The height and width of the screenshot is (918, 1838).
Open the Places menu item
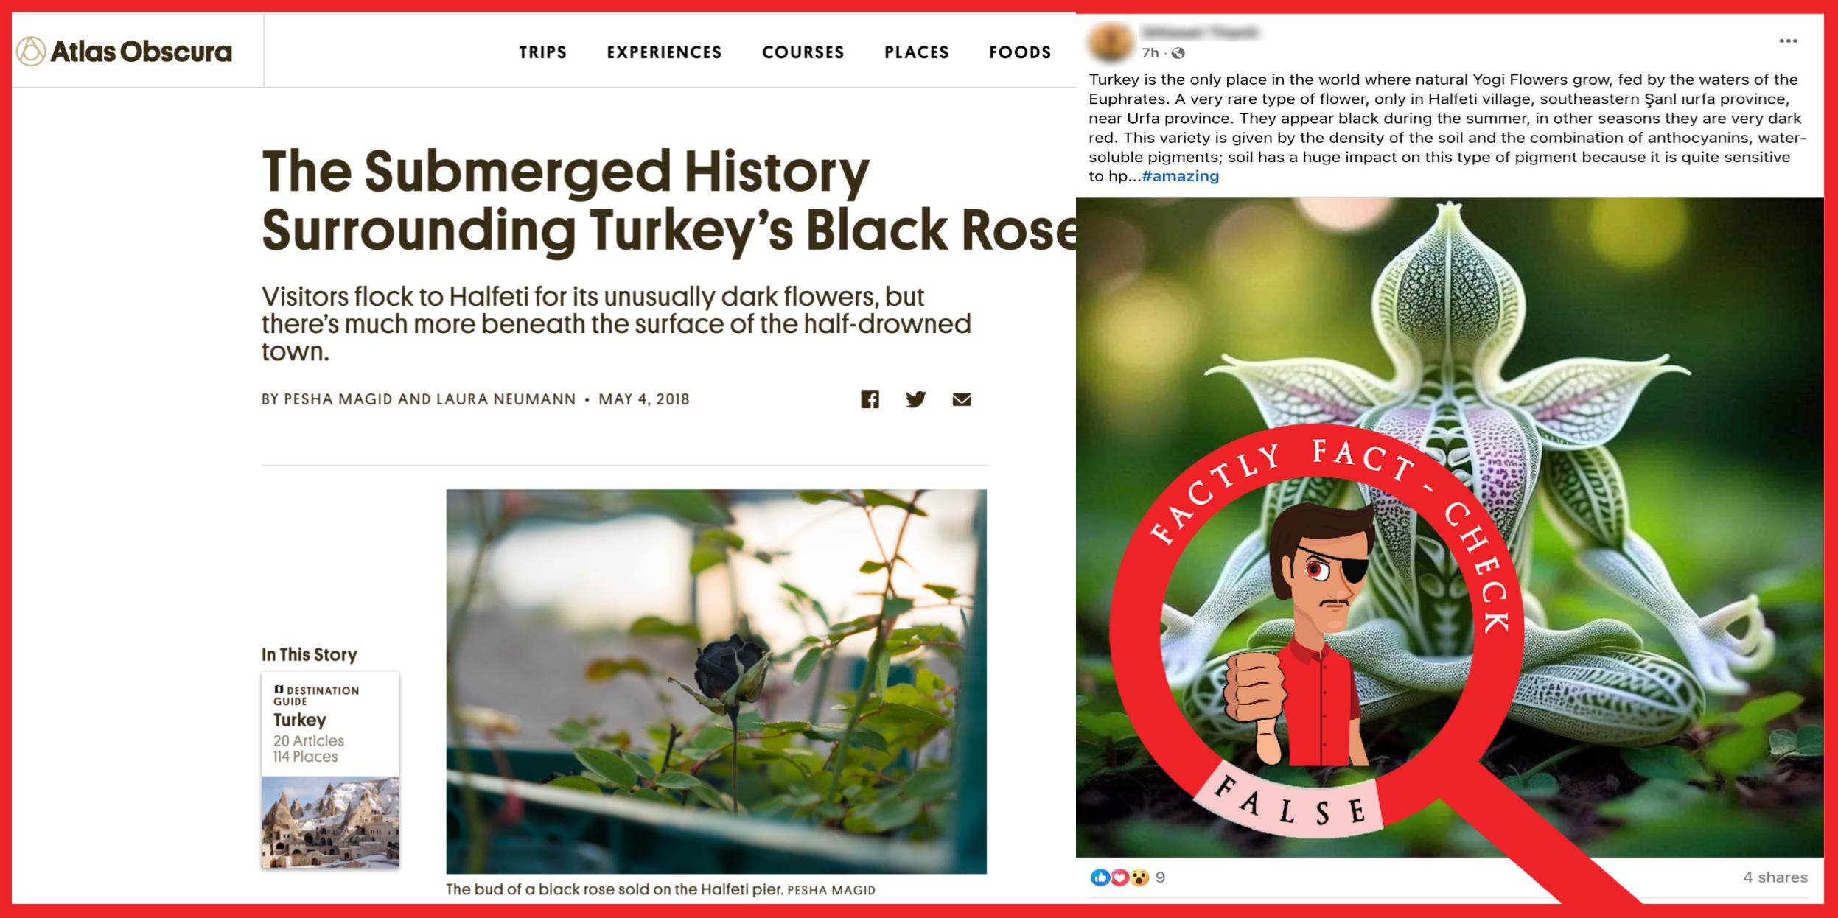tap(917, 52)
